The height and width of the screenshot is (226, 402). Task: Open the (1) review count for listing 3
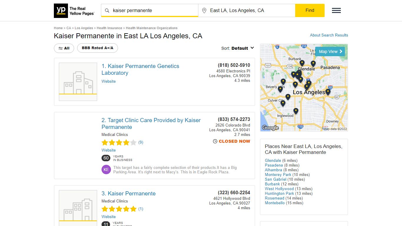pos(141,209)
